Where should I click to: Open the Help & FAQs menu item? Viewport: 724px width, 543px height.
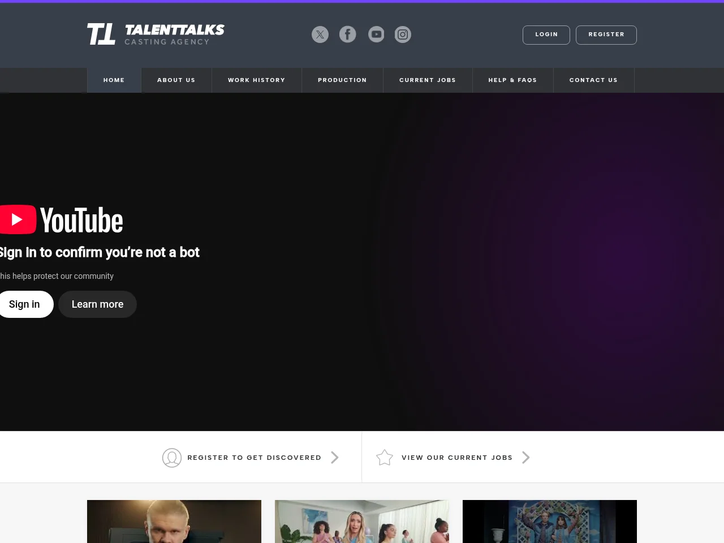(512, 80)
